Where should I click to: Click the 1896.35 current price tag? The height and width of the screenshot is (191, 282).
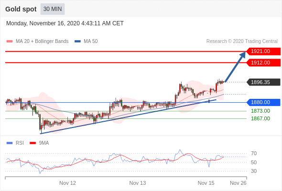263,82
